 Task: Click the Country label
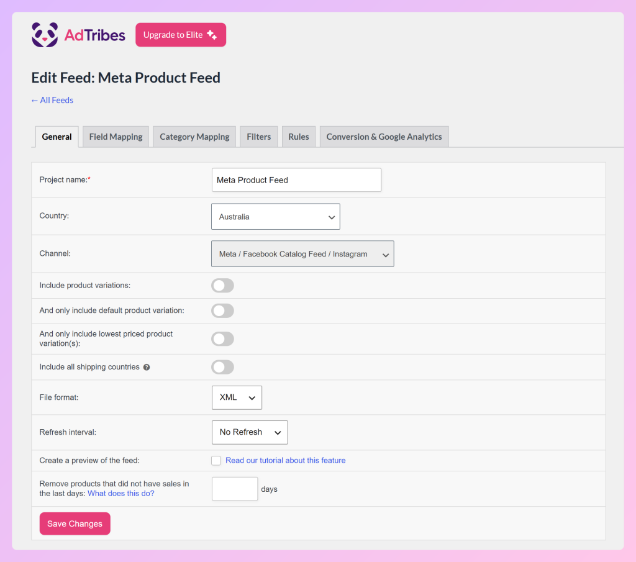coord(54,215)
